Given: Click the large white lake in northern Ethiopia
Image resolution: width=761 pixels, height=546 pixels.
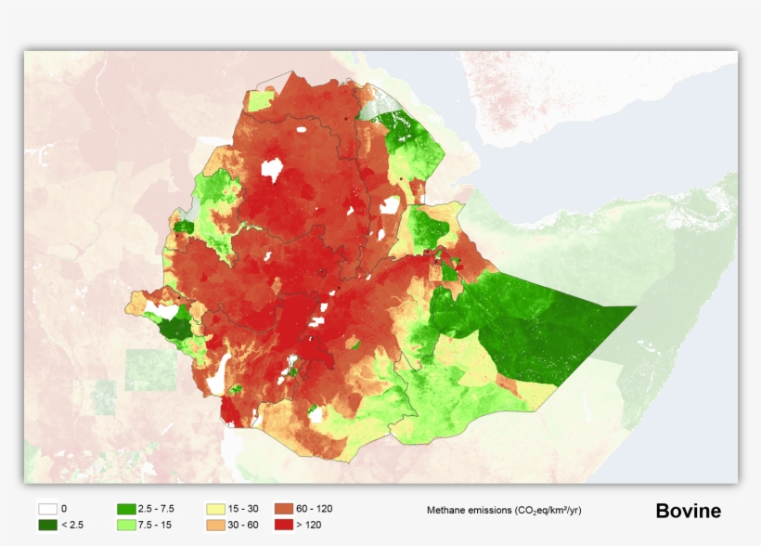Looking at the screenshot, I should [x=272, y=169].
